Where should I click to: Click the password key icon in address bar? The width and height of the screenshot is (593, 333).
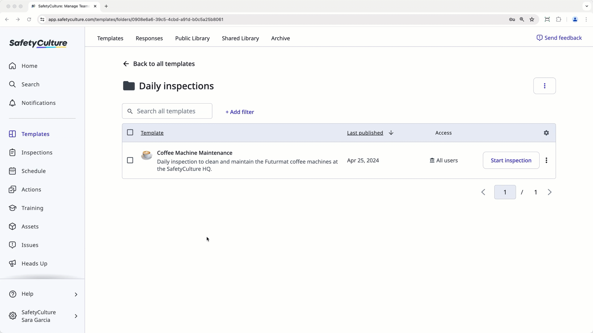point(512,19)
